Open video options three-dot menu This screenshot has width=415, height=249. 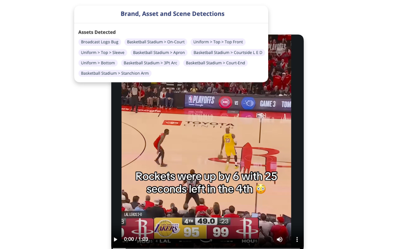(297, 239)
